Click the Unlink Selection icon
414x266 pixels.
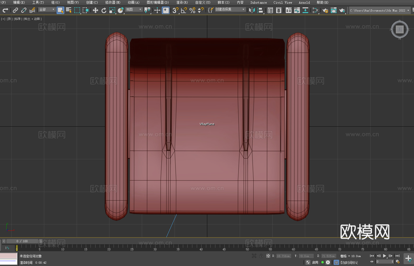24,10
